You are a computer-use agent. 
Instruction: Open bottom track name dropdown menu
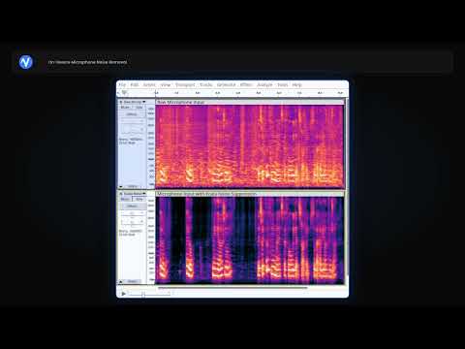(135, 194)
